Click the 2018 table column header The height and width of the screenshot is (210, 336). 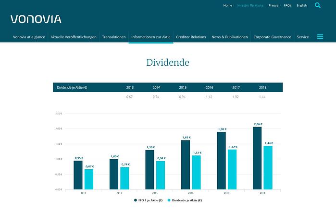coord(263,87)
